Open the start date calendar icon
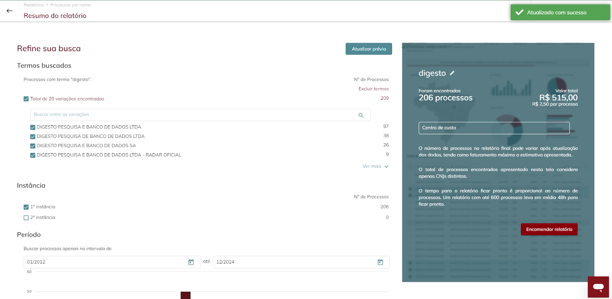Image resolution: width=612 pixels, height=299 pixels. point(191,262)
